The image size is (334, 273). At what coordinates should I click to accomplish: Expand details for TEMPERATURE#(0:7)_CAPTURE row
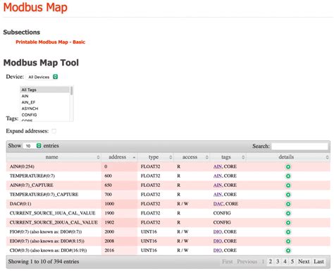click(288, 195)
